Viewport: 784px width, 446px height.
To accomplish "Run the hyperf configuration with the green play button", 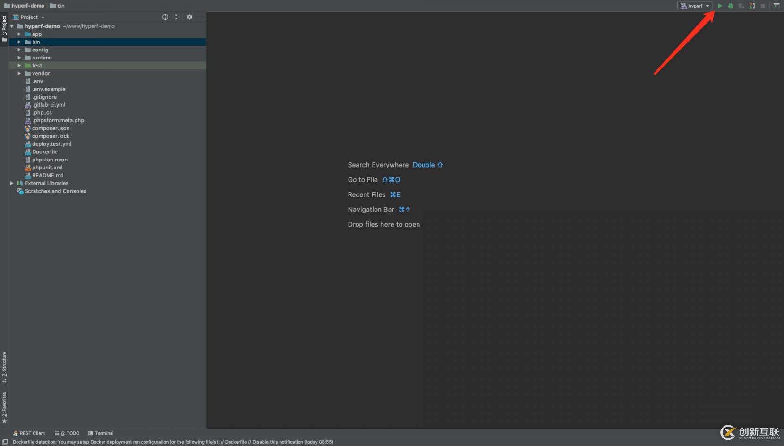I will point(720,6).
